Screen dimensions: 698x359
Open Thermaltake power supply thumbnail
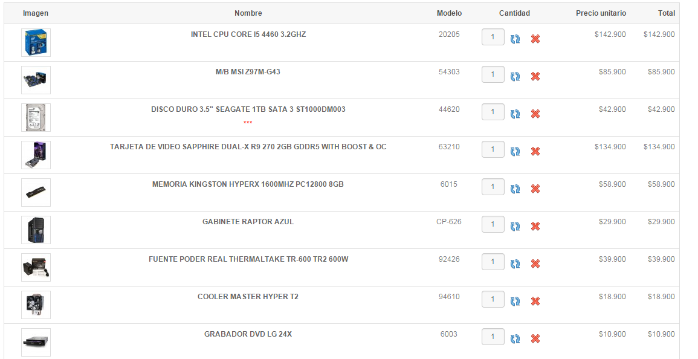point(36,267)
